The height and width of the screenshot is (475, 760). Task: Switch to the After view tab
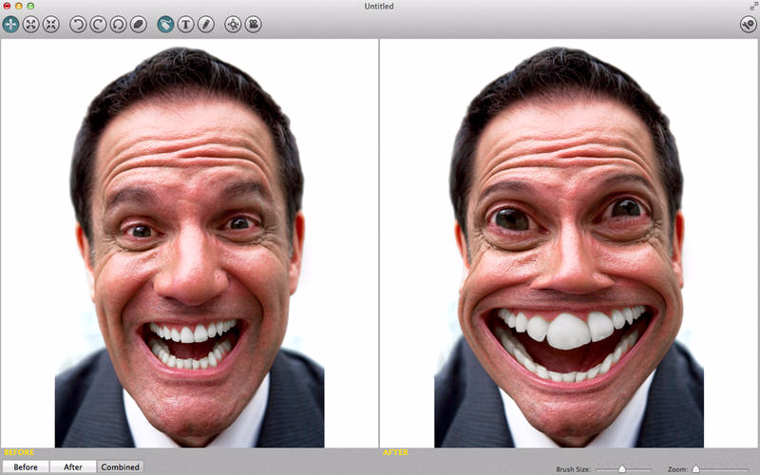click(x=73, y=466)
